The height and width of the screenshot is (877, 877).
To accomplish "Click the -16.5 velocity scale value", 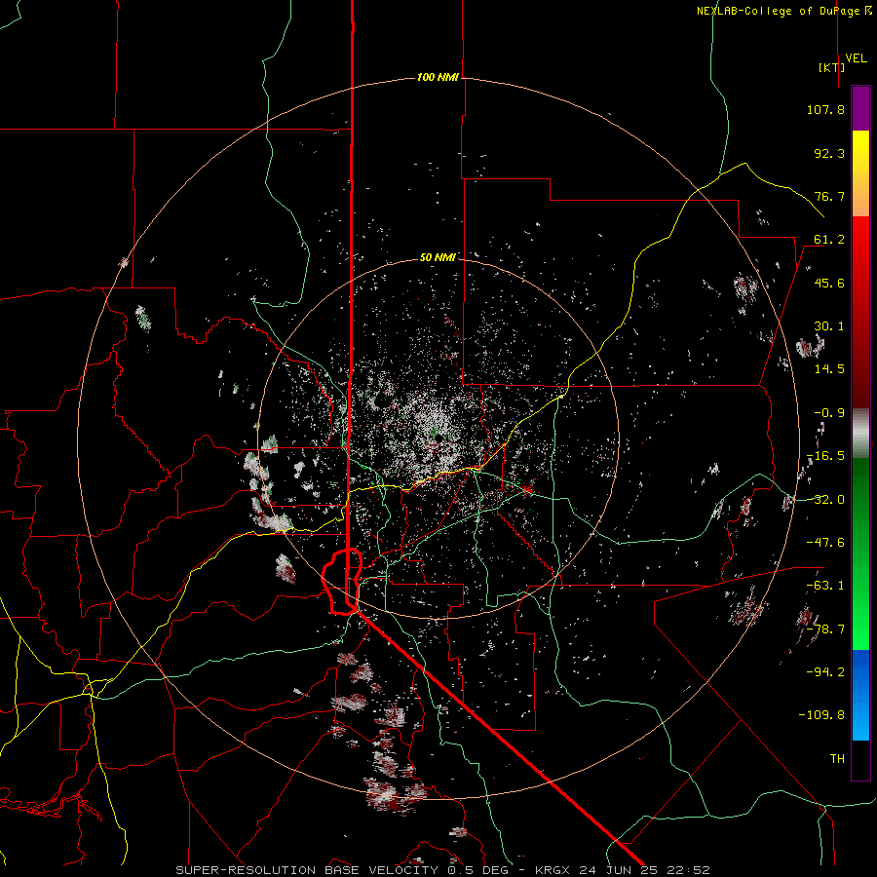I will [825, 456].
